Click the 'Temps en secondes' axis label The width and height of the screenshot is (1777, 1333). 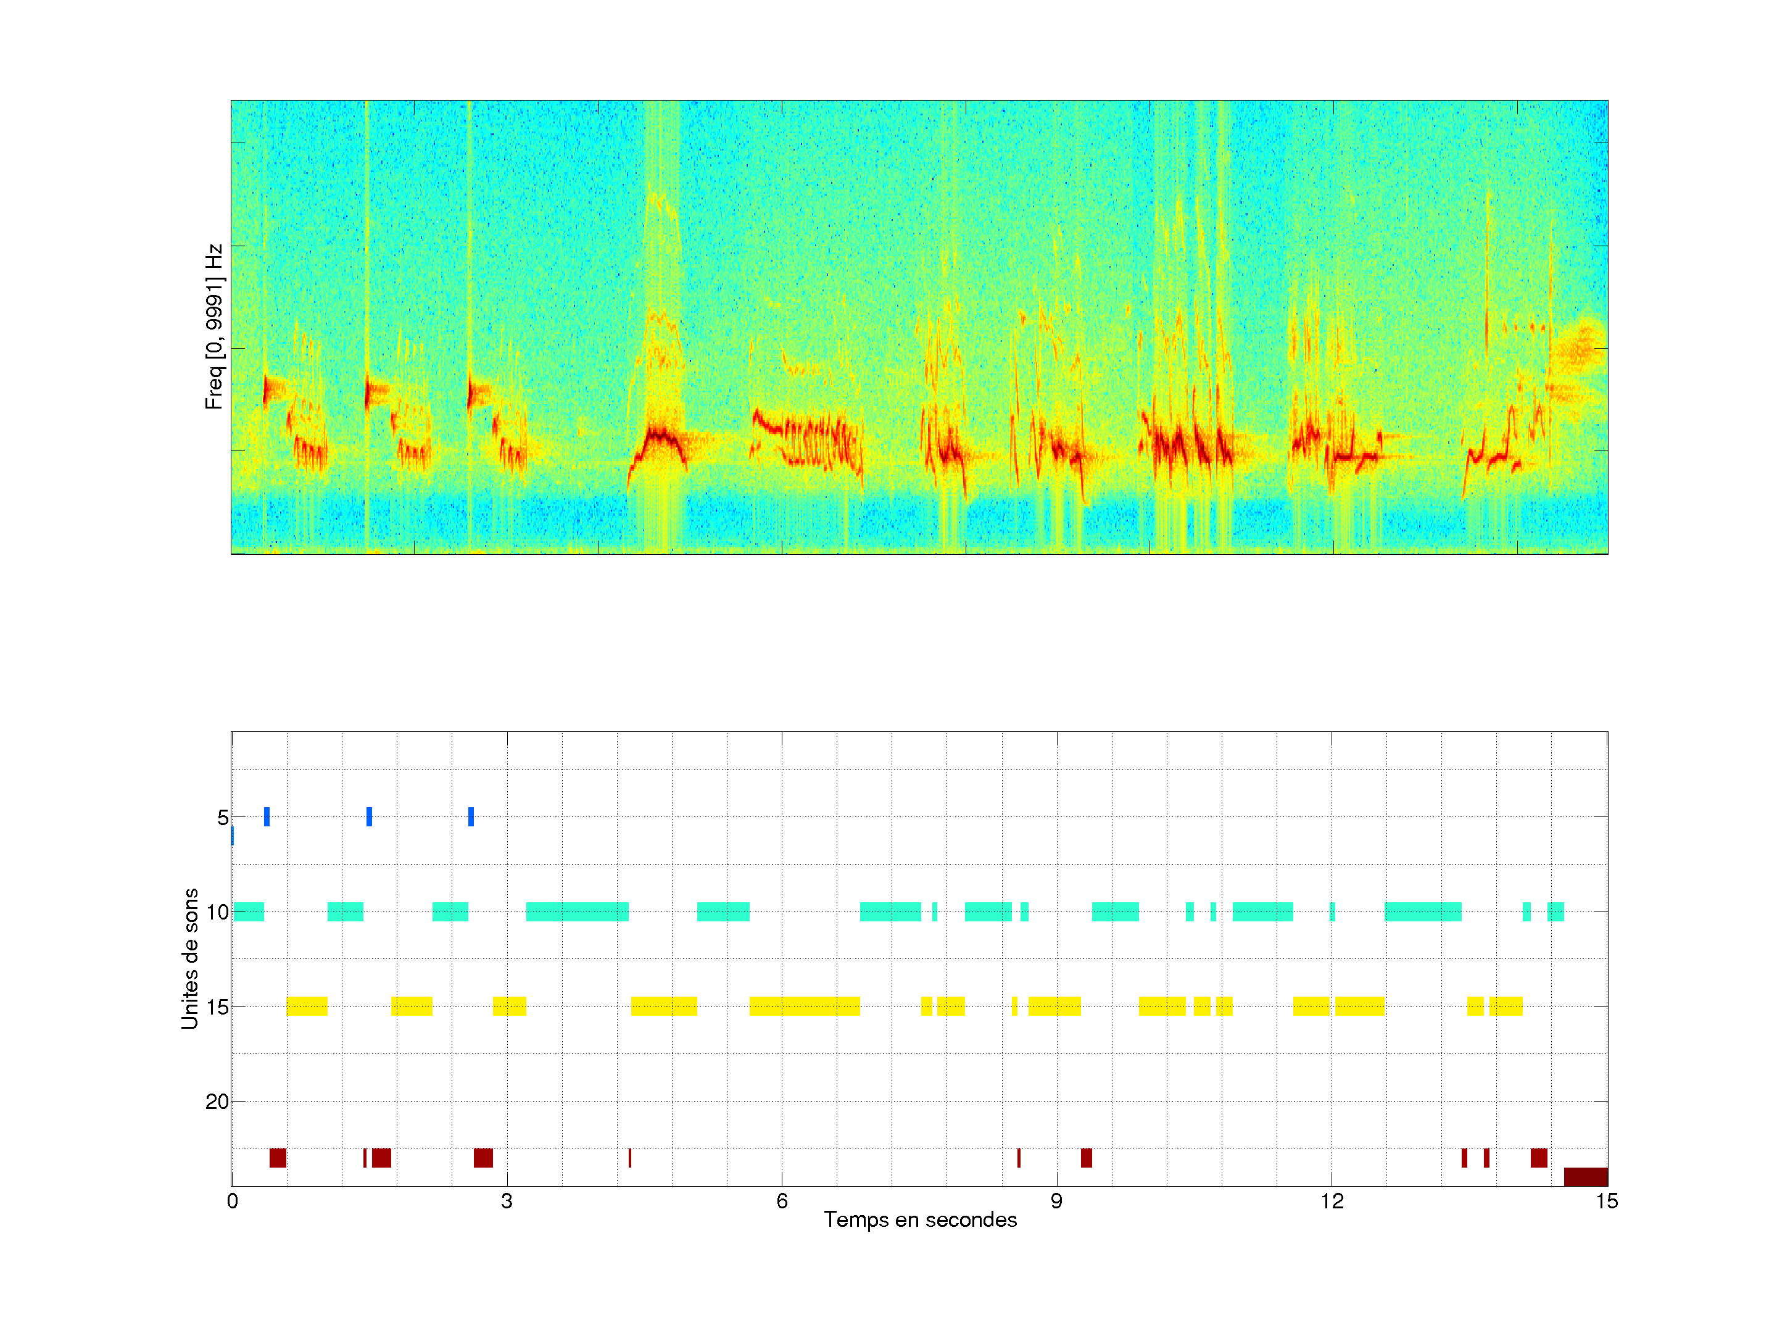[x=920, y=1219]
